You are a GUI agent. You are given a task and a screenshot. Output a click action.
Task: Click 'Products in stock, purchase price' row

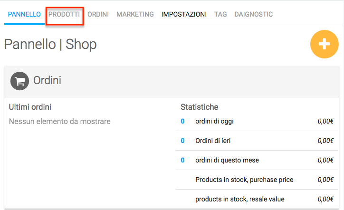pyautogui.click(x=244, y=180)
